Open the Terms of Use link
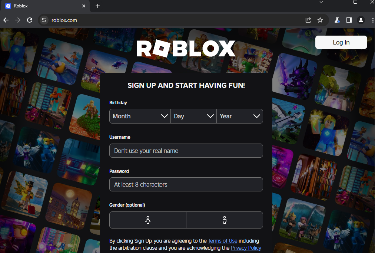Screen dimensions: 375x253 point(222,241)
